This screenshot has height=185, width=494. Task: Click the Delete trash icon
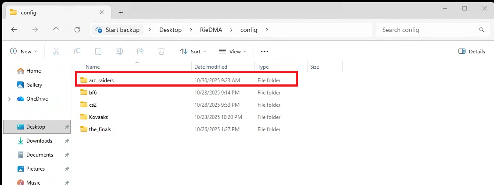pos(161,51)
